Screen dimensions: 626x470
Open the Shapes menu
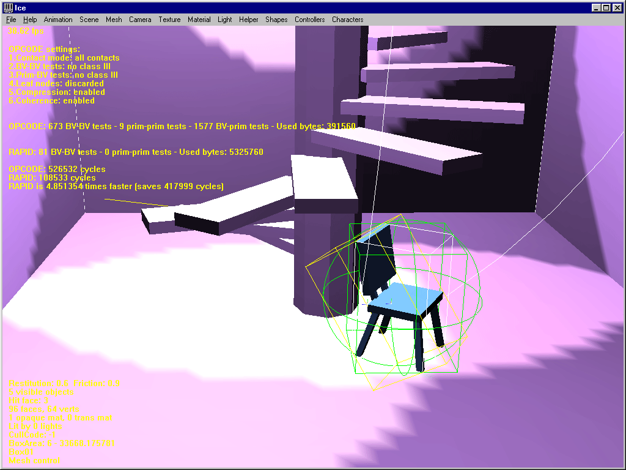pos(277,20)
